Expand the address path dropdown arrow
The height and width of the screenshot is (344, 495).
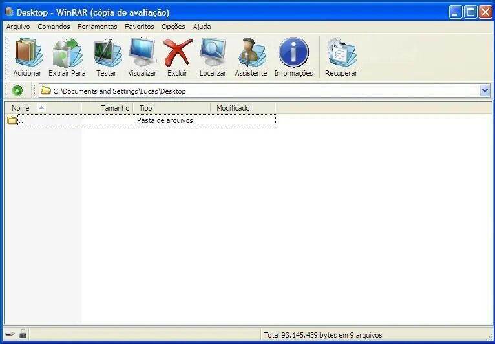[485, 91]
